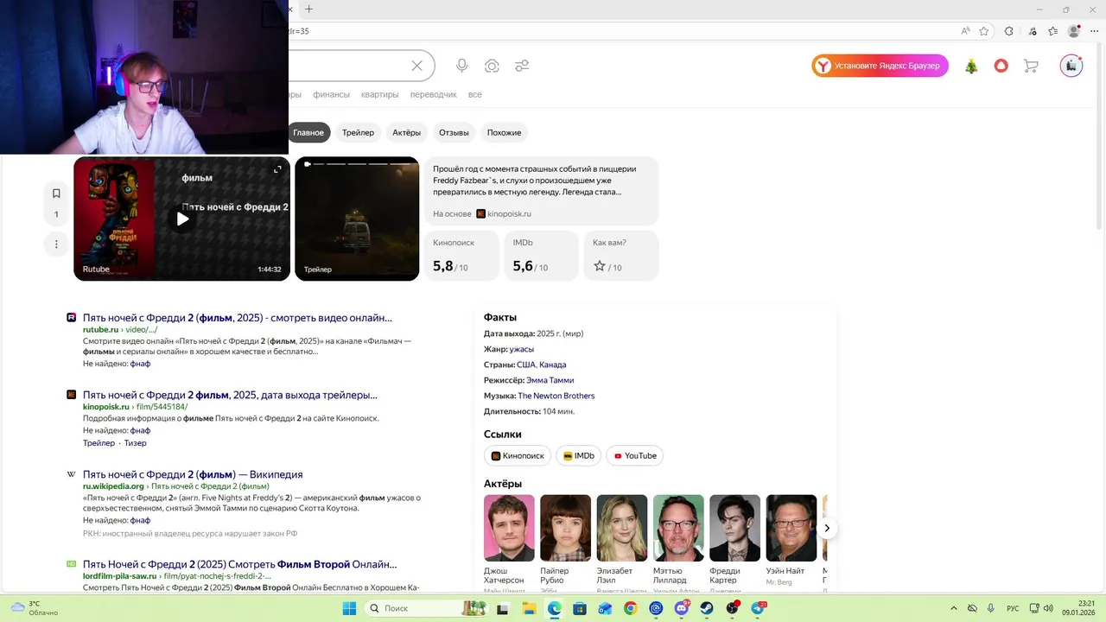Open the weather widget showing 3°C
Viewport: 1106px width, 622px height.
point(35,608)
